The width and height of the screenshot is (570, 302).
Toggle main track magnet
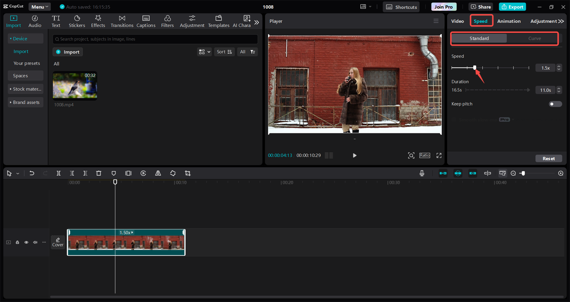443,173
